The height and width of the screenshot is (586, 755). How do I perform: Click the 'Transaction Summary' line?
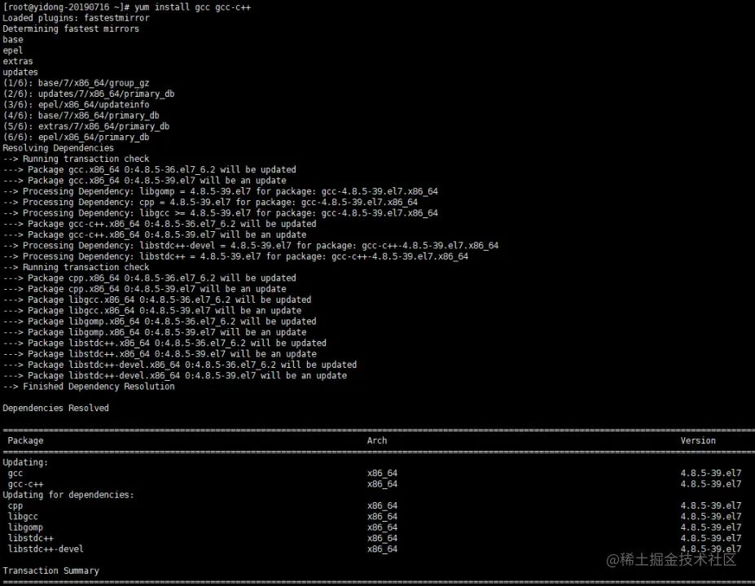point(50,571)
